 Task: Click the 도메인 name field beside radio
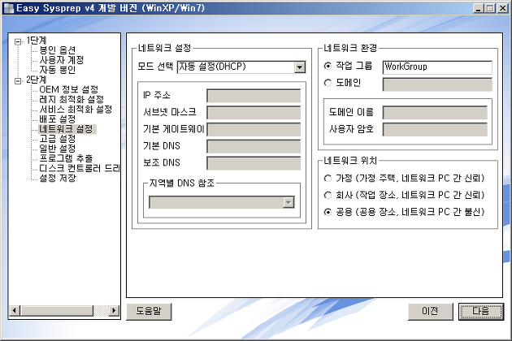[437, 84]
